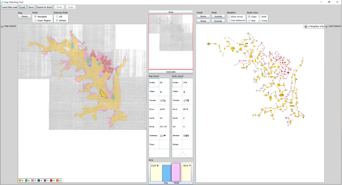This screenshot has height=185, width=342.
Task: Click the Node Exclude button
Action: 218,21
